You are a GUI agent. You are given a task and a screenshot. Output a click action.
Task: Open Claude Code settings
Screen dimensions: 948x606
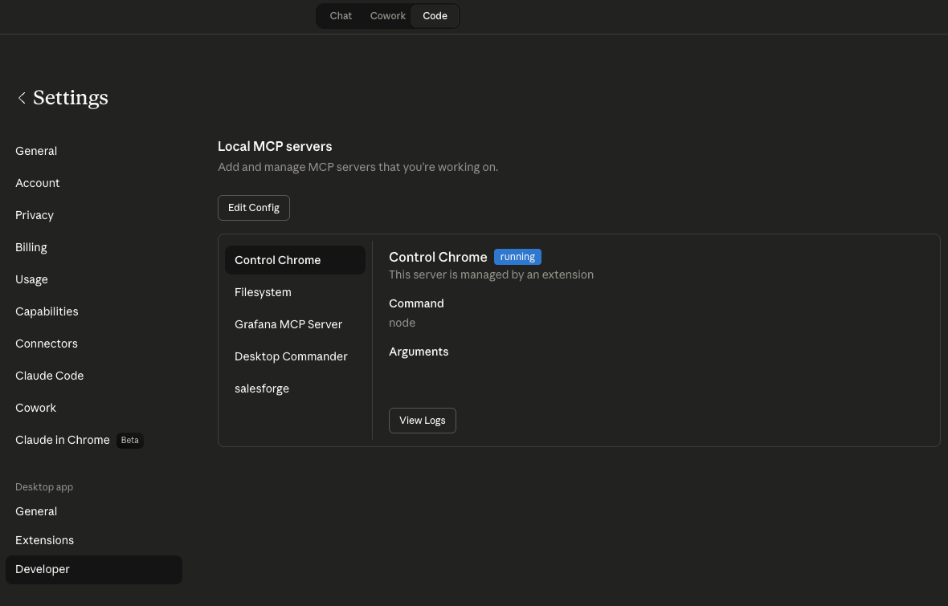click(x=50, y=376)
